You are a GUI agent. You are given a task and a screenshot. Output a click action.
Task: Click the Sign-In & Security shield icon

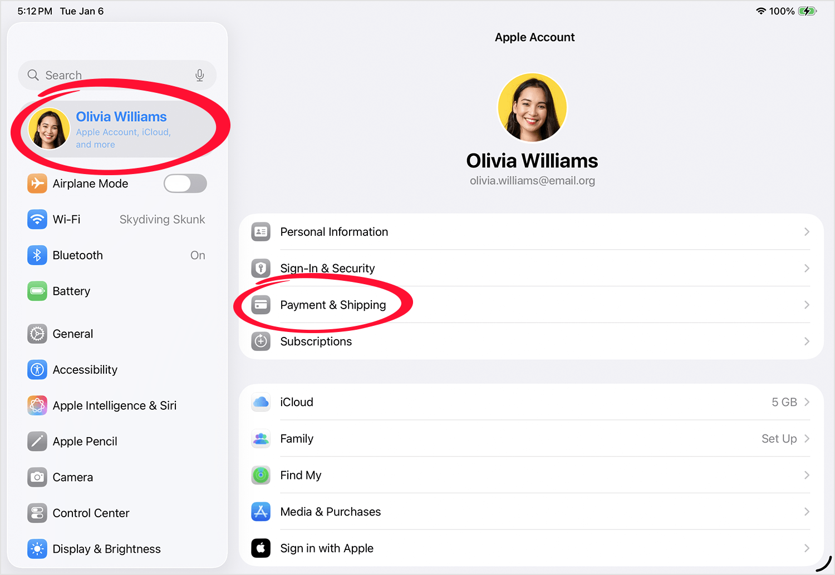pos(261,268)
